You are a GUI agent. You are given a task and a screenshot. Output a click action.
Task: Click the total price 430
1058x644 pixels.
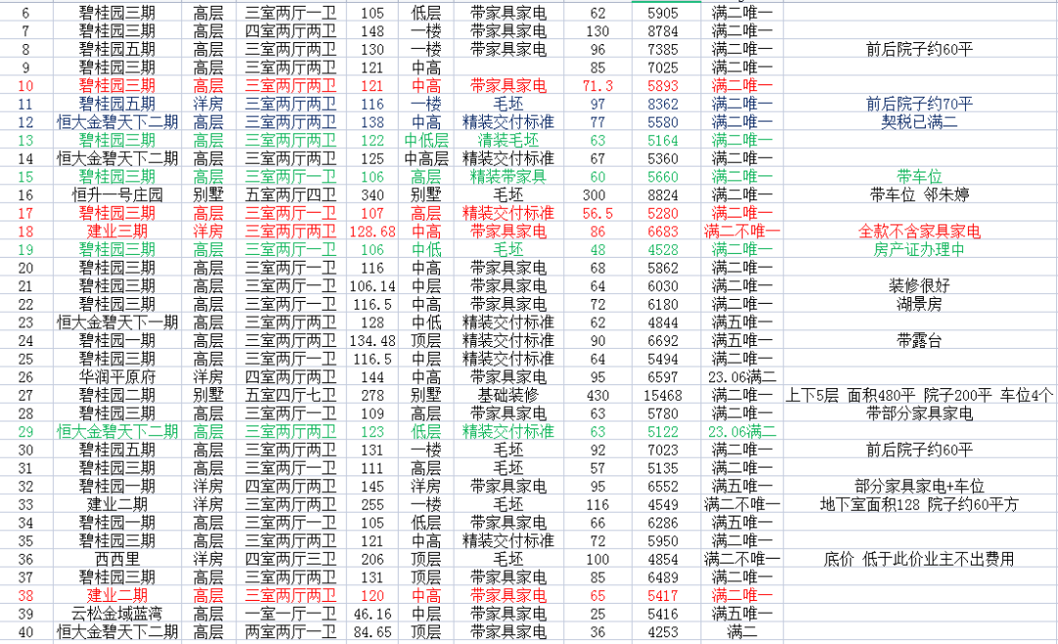coord(598,396)
